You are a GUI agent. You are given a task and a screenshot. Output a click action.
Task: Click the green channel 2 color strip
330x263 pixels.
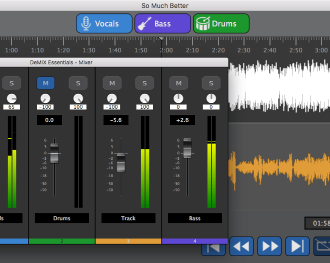coord(62,241)
